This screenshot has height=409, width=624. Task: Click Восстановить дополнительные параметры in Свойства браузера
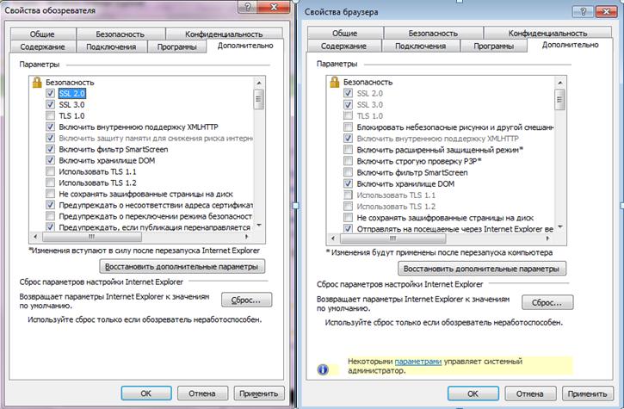point(481,269)
